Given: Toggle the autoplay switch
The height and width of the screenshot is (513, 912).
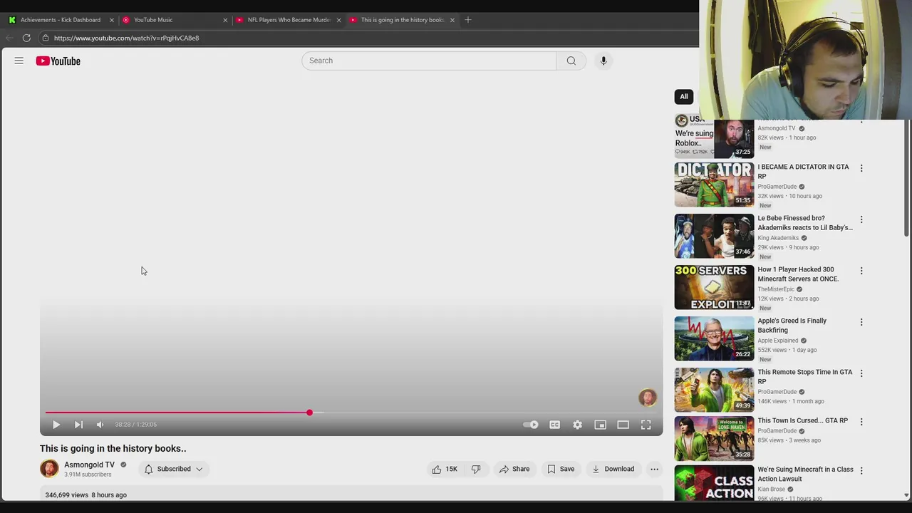Looking at the screenshot, I should (x=531, y=425).
